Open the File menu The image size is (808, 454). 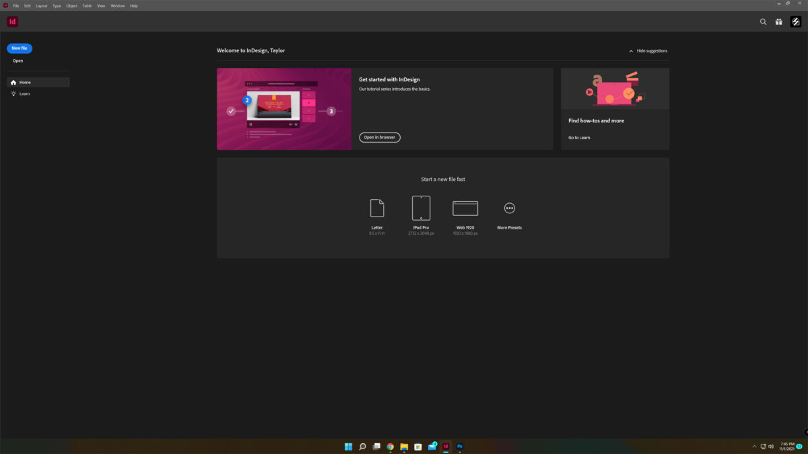[16, 5]
